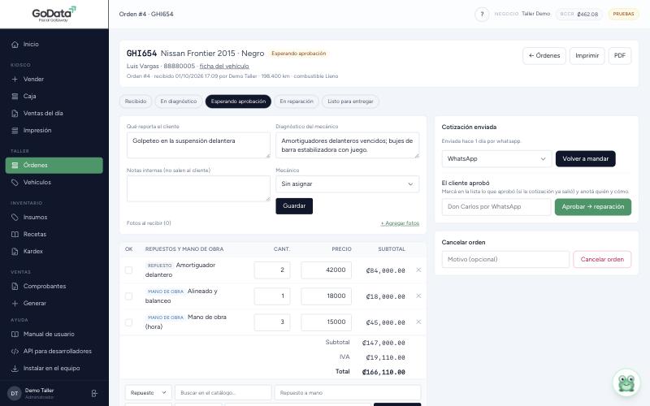The height and width of the screenshot is (406, 650).
Task: Click the BCCR ₡462.08 exchange rate badge
Action: coord(579,14)
